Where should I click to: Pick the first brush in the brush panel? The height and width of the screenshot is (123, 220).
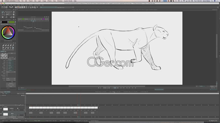pyautogui.click(x=3, y=45)
